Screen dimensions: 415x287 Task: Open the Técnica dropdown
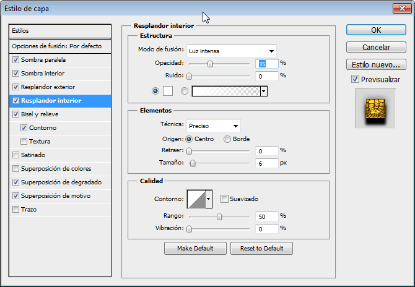pos(214,126)
